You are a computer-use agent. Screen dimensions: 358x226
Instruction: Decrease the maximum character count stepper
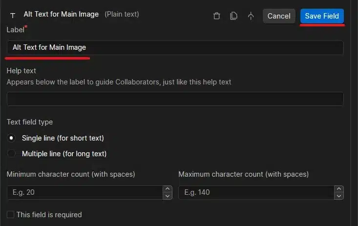pyautogui.click(x=339, y=196)
